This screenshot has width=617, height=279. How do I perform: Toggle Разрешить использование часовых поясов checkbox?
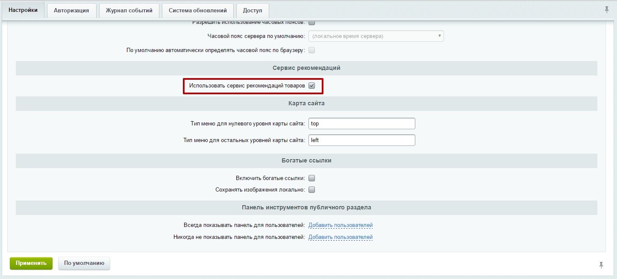[312, 23]
